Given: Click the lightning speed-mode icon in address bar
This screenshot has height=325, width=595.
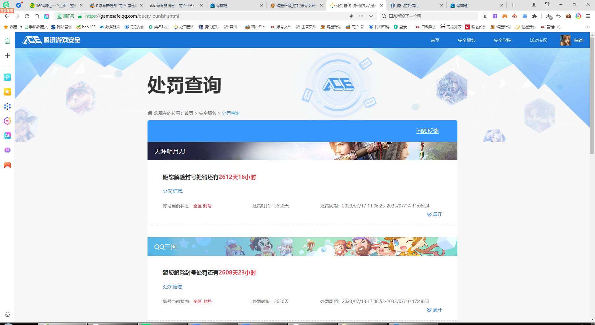Looking at the screenshot, I should [351, 16].
